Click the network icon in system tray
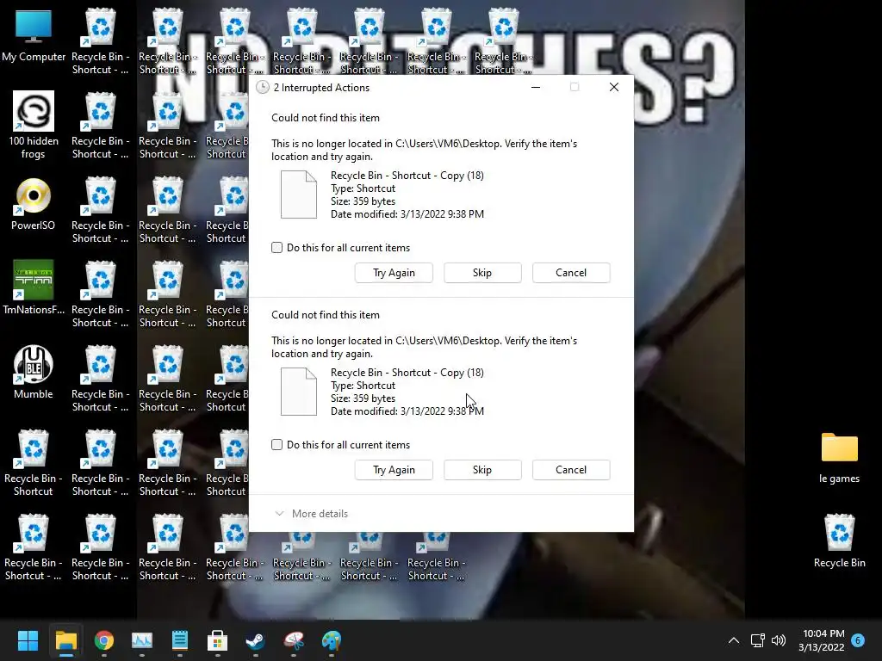This screenshot has height=661, width=882. click(757, 640)
